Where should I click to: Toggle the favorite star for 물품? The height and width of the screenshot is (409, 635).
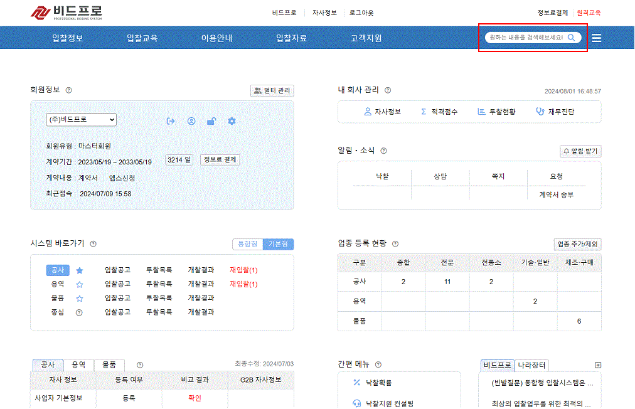coord(80,299)
